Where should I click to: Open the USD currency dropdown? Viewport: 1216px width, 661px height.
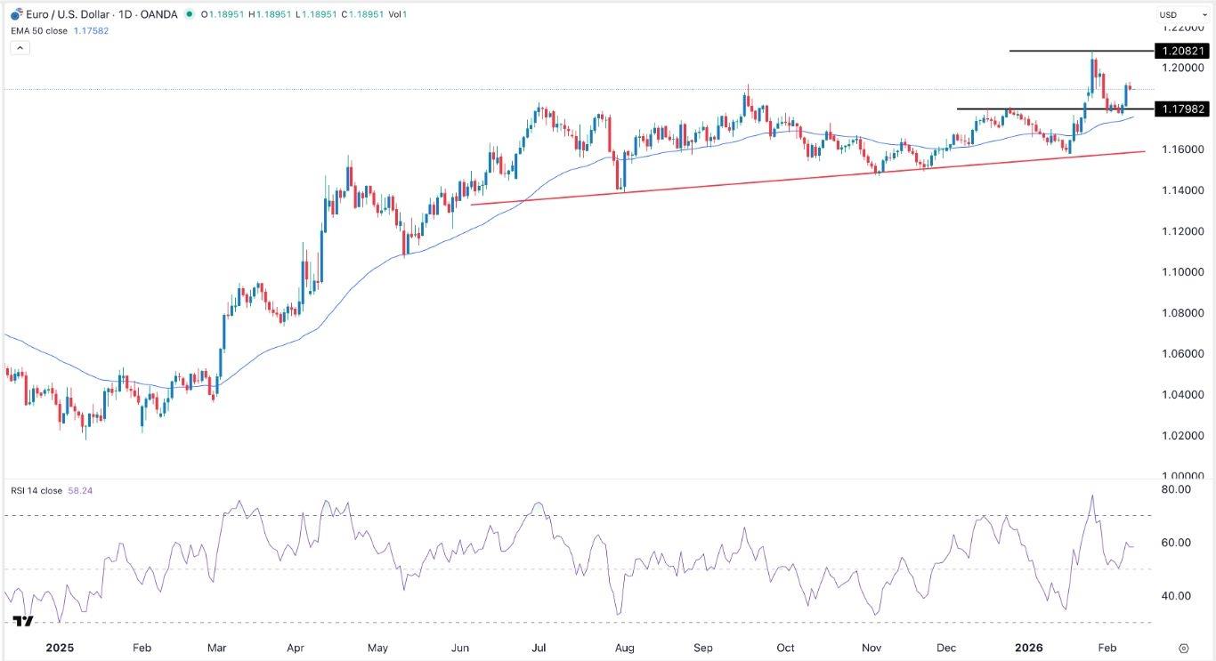coord(1168,14)
